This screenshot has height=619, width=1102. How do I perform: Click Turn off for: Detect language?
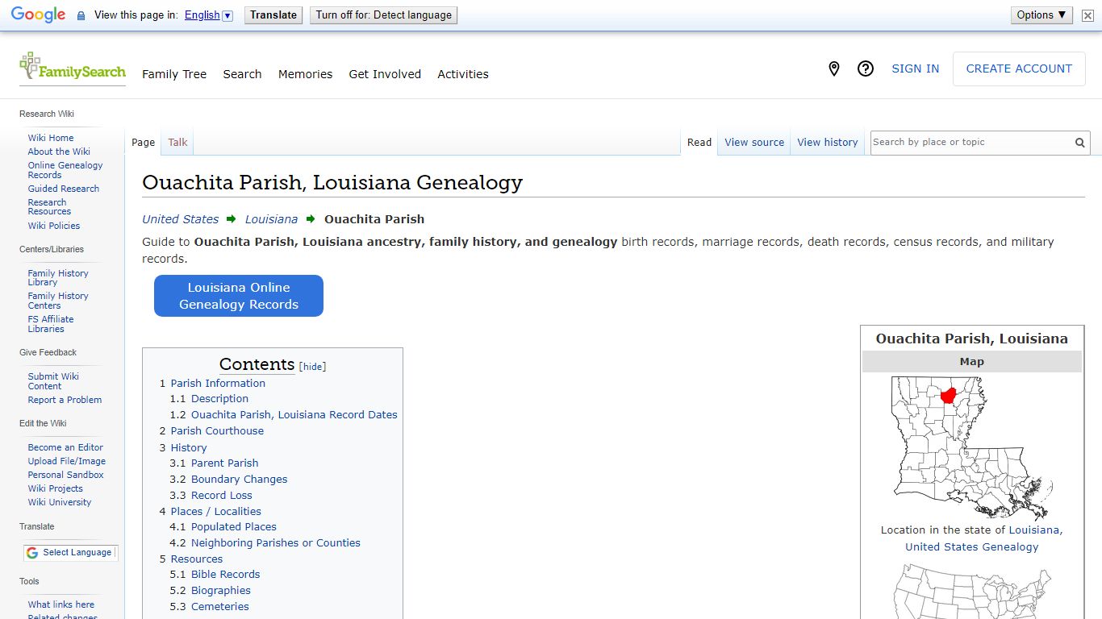(x=383, y=15)
